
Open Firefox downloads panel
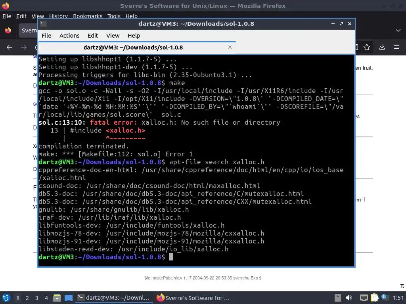(382, 47)
